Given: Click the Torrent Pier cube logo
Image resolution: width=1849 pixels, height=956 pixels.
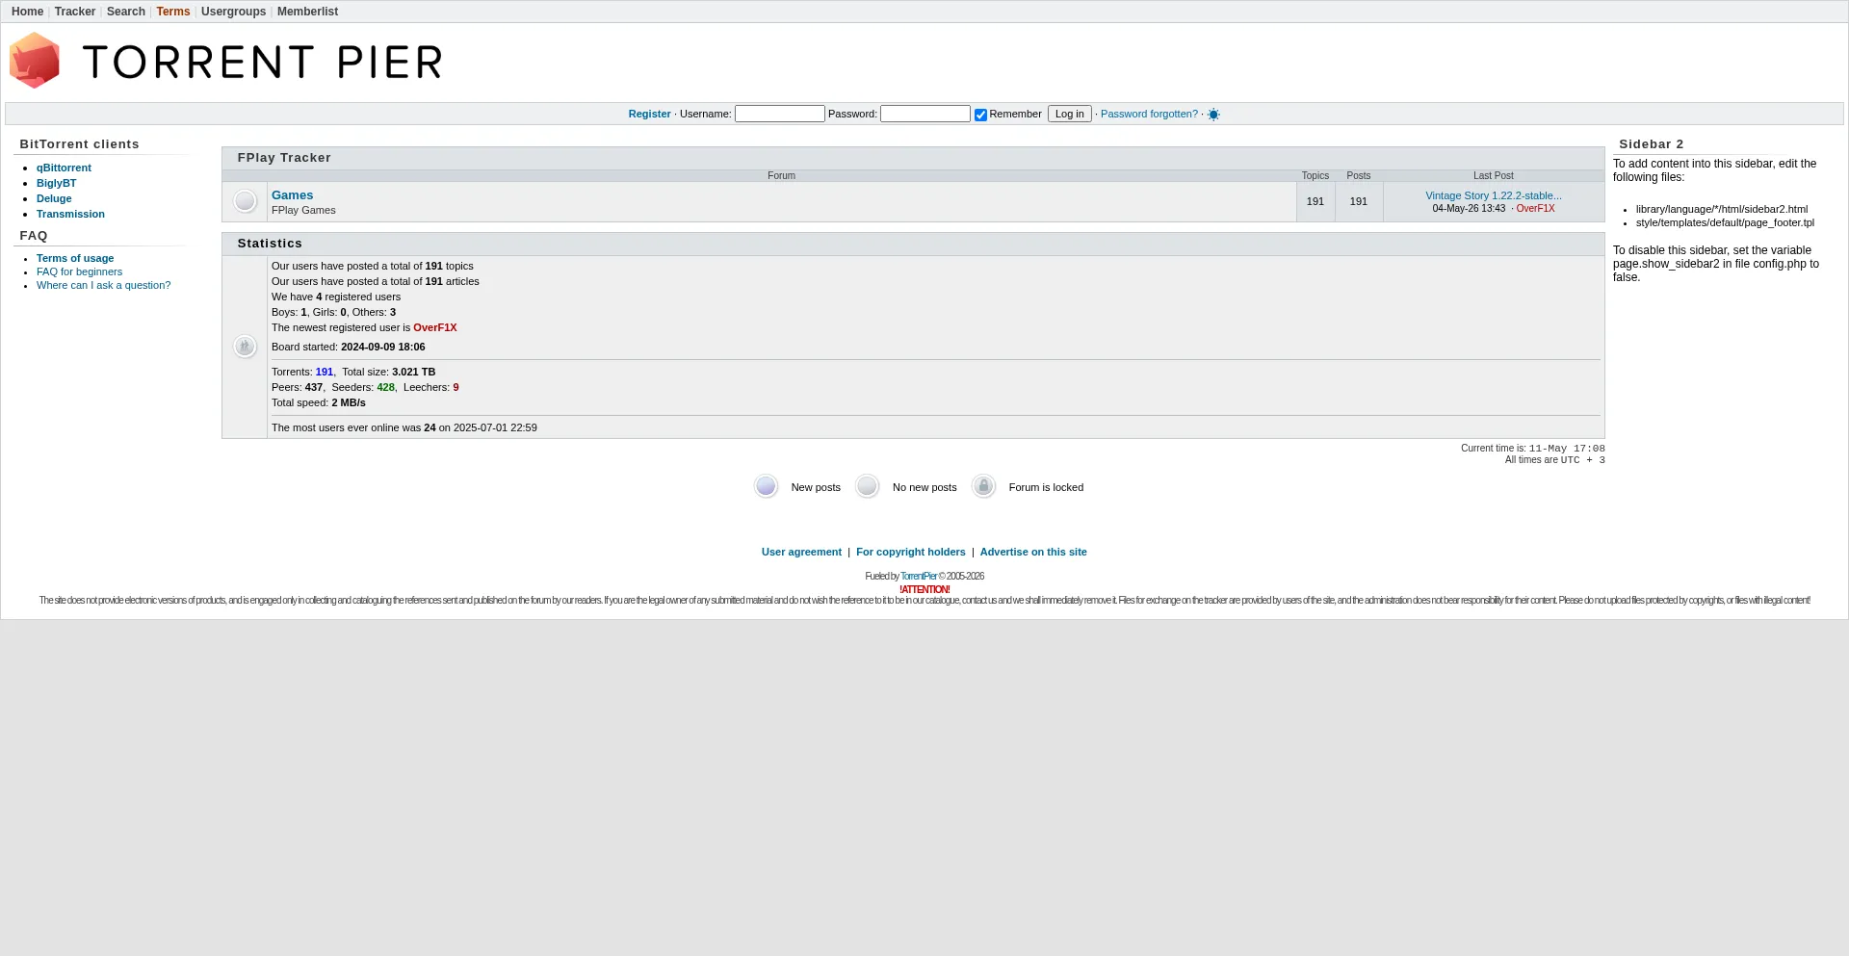Looking at the screenshot, I should click(35, 61).
